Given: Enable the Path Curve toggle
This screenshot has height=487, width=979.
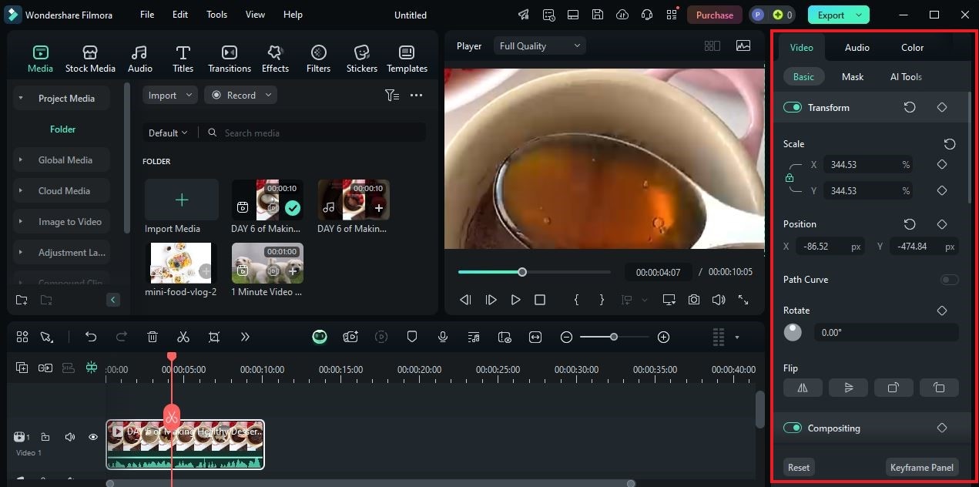Looking at the screenshot, I should click(949, 280).
